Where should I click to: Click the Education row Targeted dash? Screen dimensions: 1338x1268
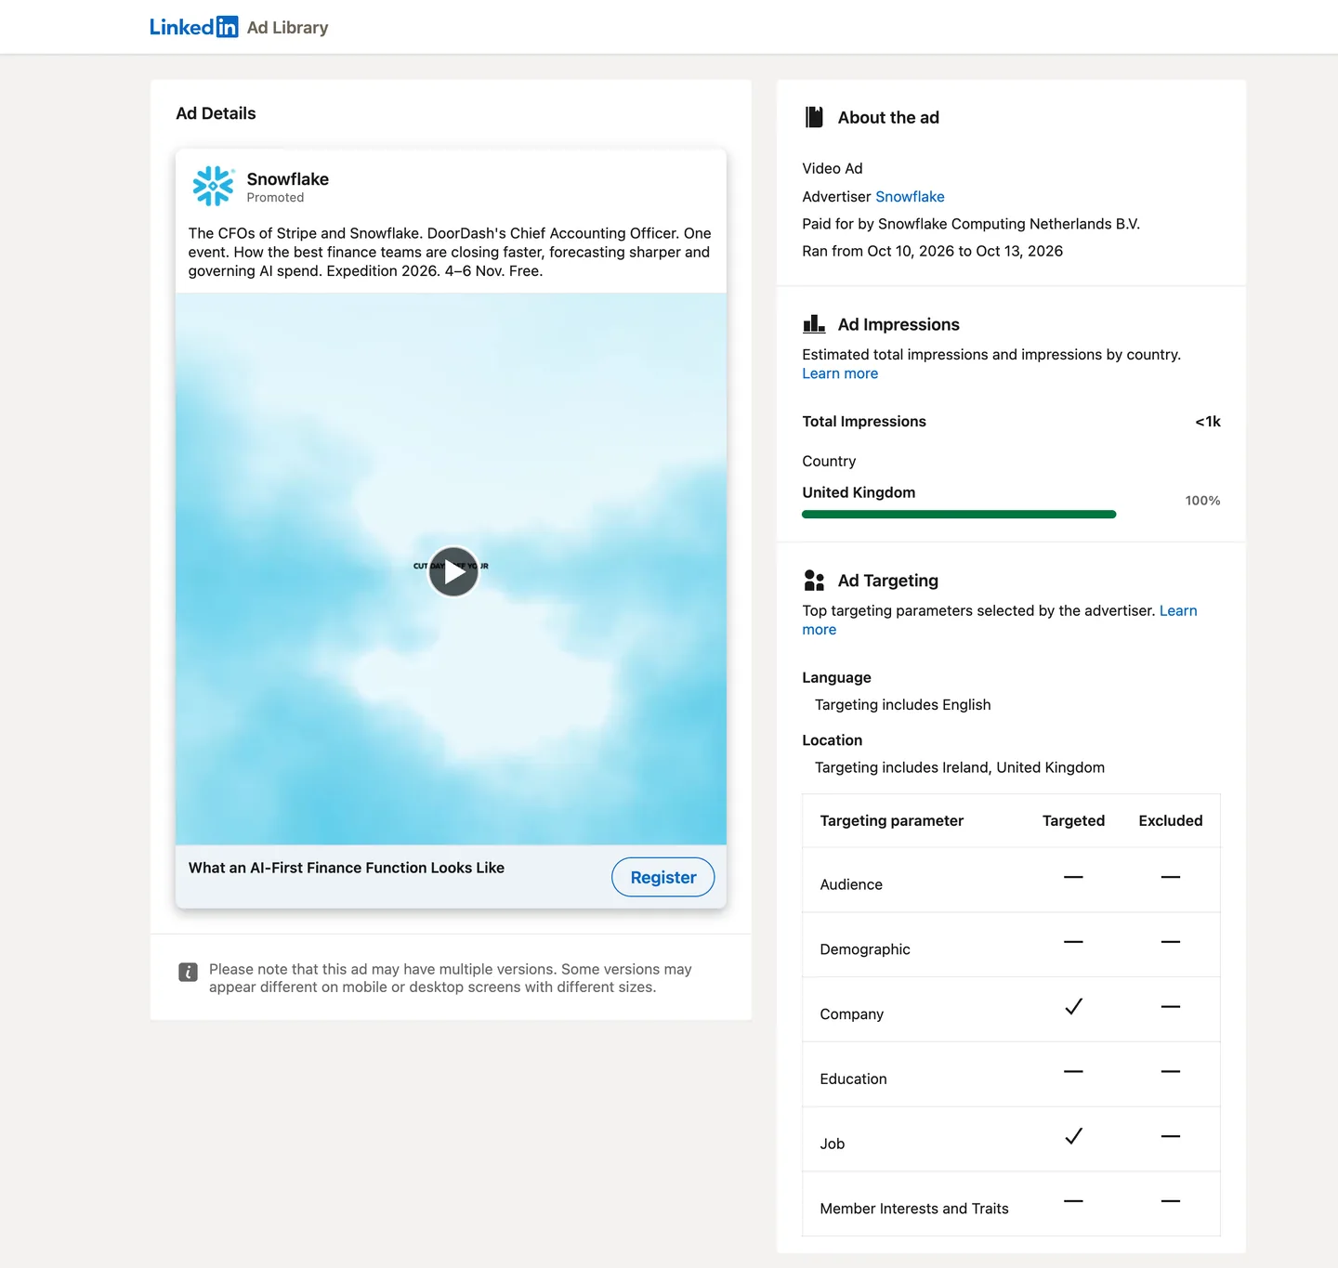(x=1073, y=1072)
